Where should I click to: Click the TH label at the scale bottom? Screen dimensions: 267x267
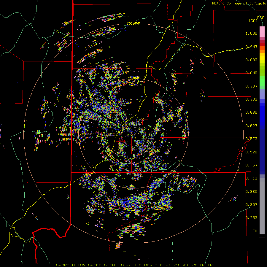pos(255,231)
